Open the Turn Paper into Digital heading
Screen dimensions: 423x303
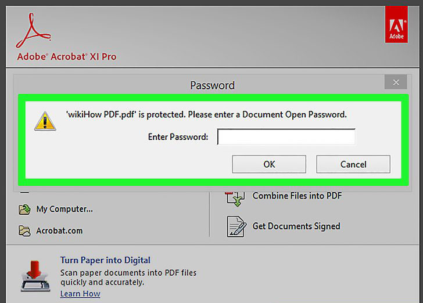click(105, 260)
